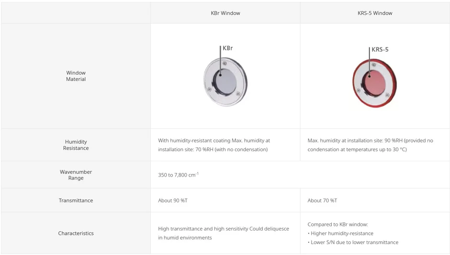
Task: Click the 350 to 7,800 cm-1 value
Action: click(x=178, y=175)
